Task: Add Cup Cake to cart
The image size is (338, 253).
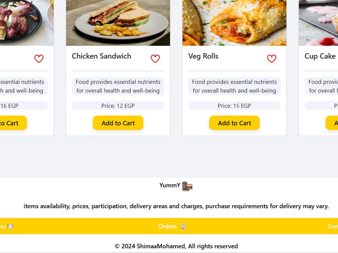Action: coord(332,123)
